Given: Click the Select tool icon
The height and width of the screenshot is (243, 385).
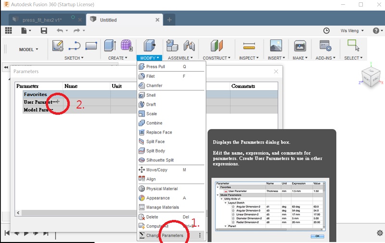Looking at the screenshot, I should (353, 46).
